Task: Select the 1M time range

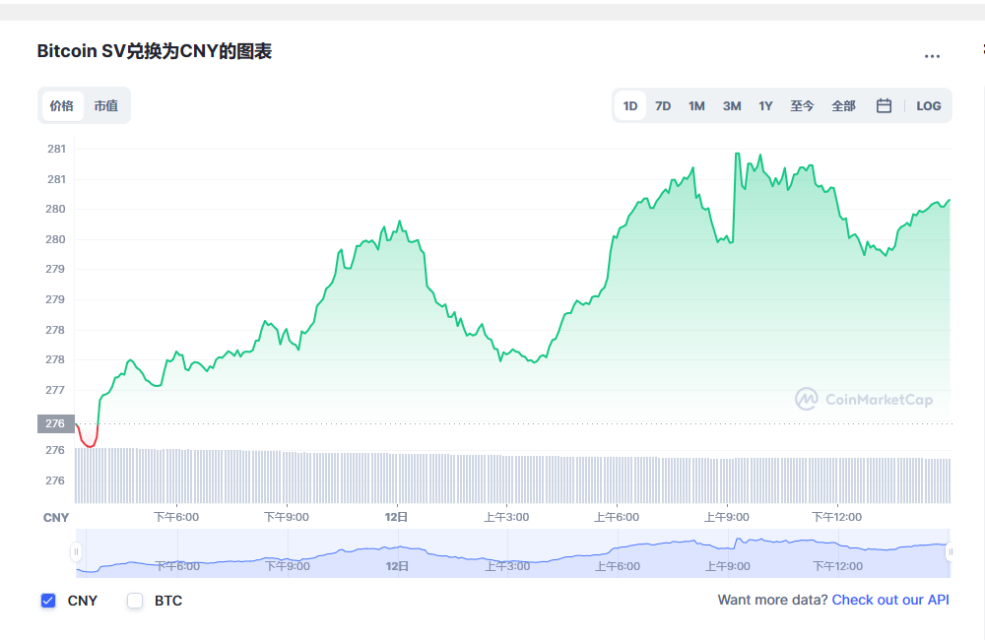Action: (696, 105)
